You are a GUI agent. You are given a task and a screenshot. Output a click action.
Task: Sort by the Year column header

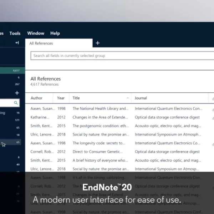click(x=61, y=98)
